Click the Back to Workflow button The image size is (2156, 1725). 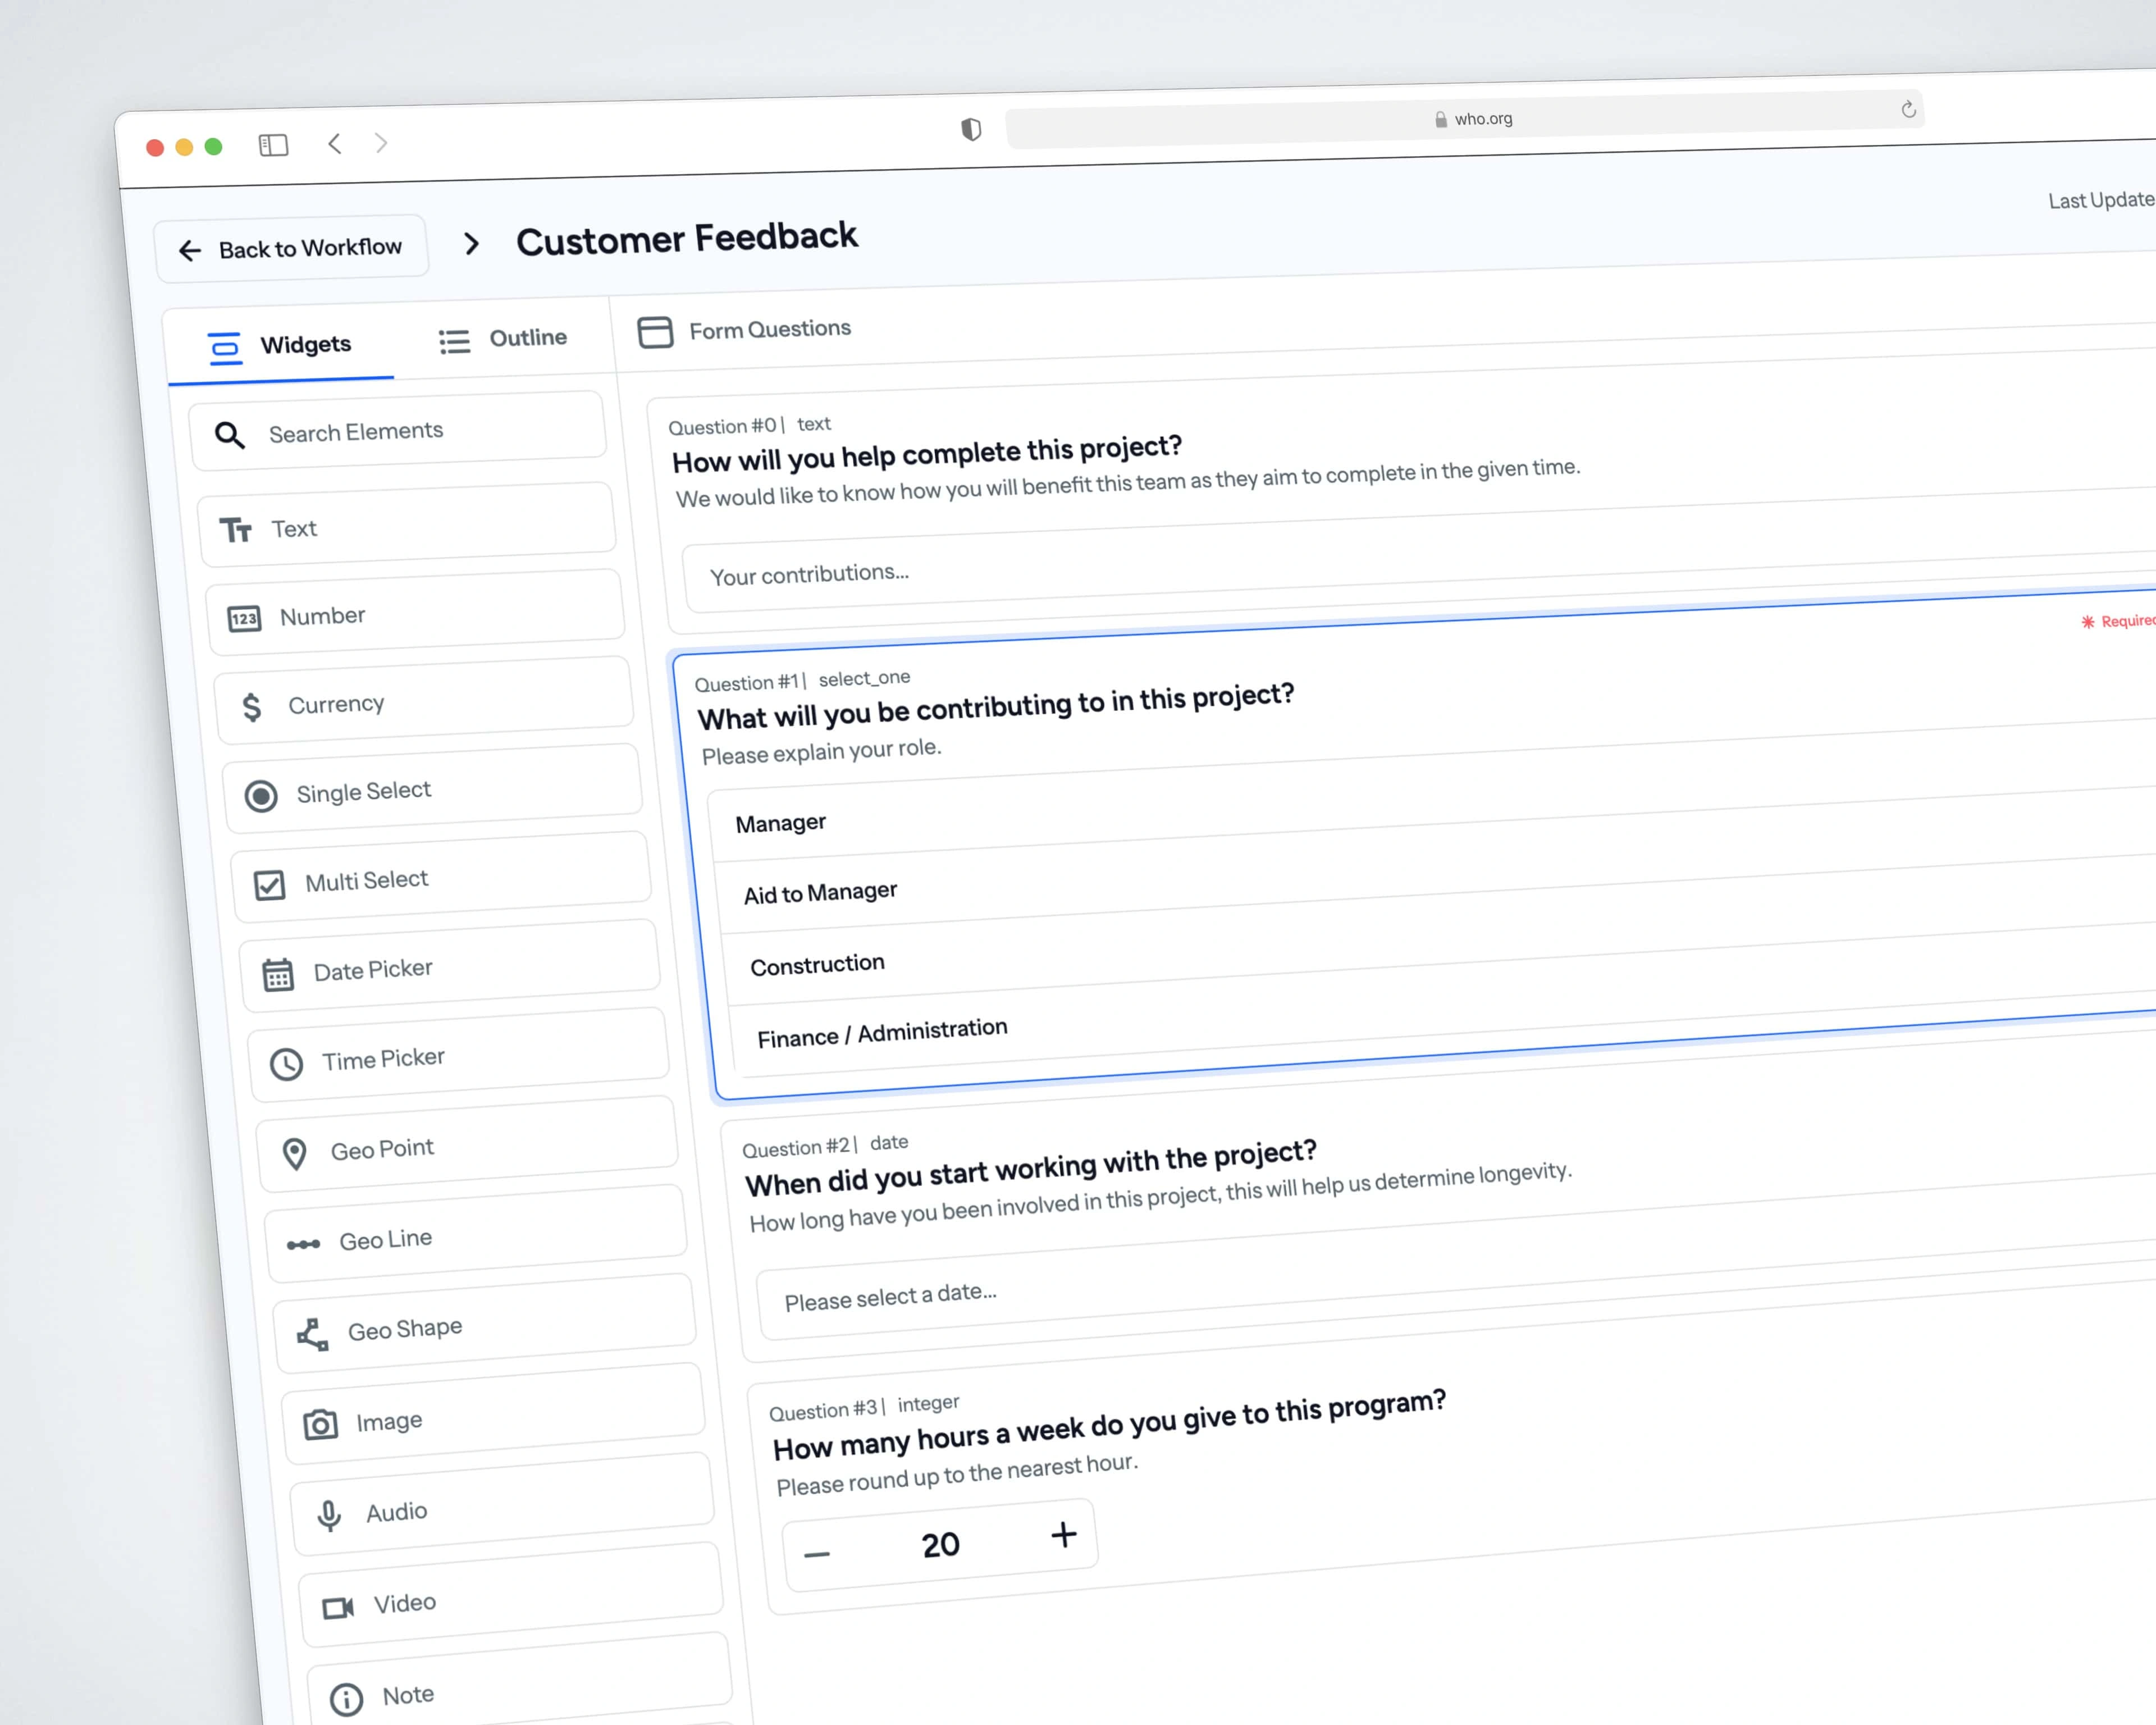tap(291, 248)
